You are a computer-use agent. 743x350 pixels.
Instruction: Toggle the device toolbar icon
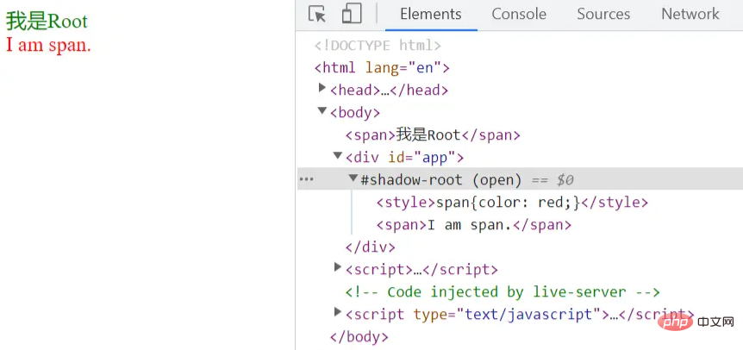[351, 15]
